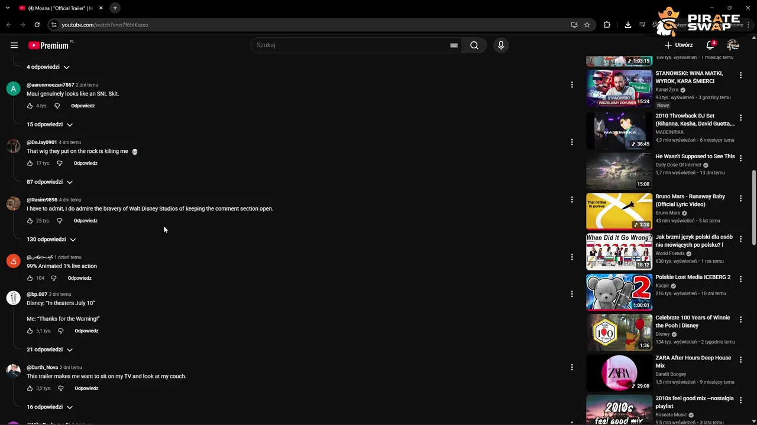The height and width of the screenshot is (425, 757).
Task: Open Kanał Zero channel name
Action: pos(667,90)
